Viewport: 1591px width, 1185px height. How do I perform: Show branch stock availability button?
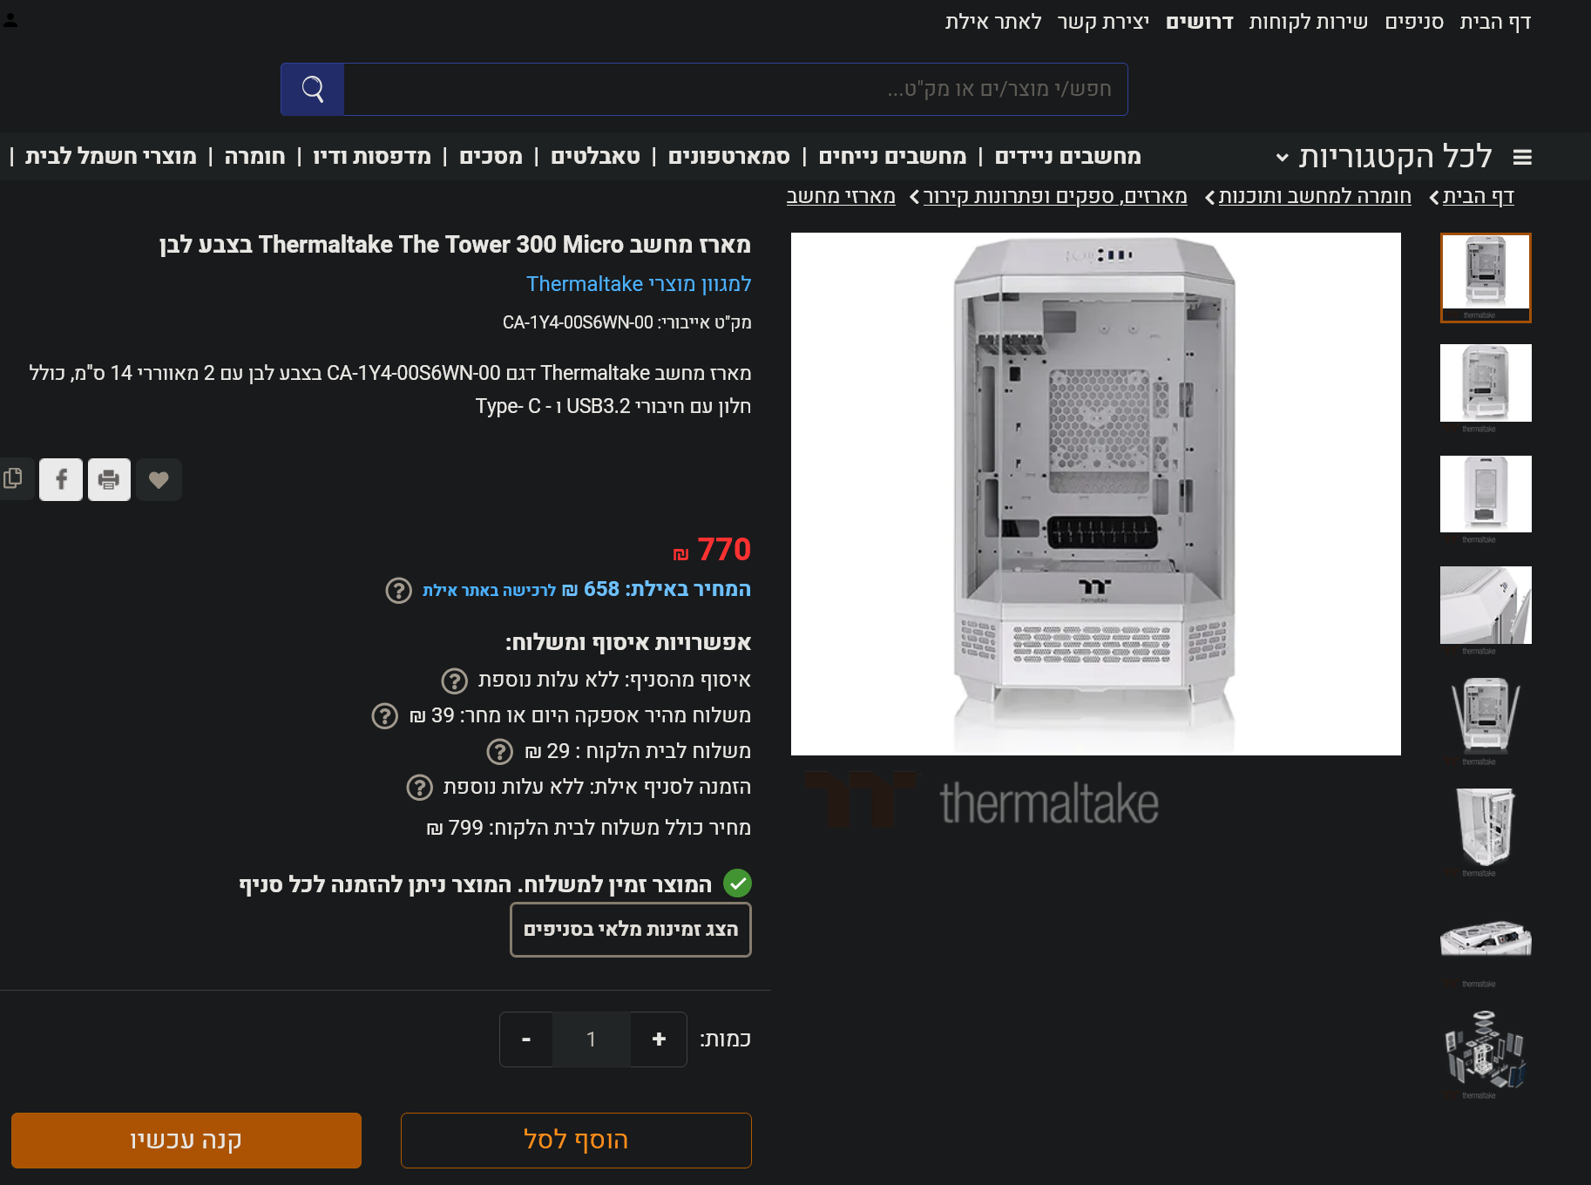tap(631, 930)
